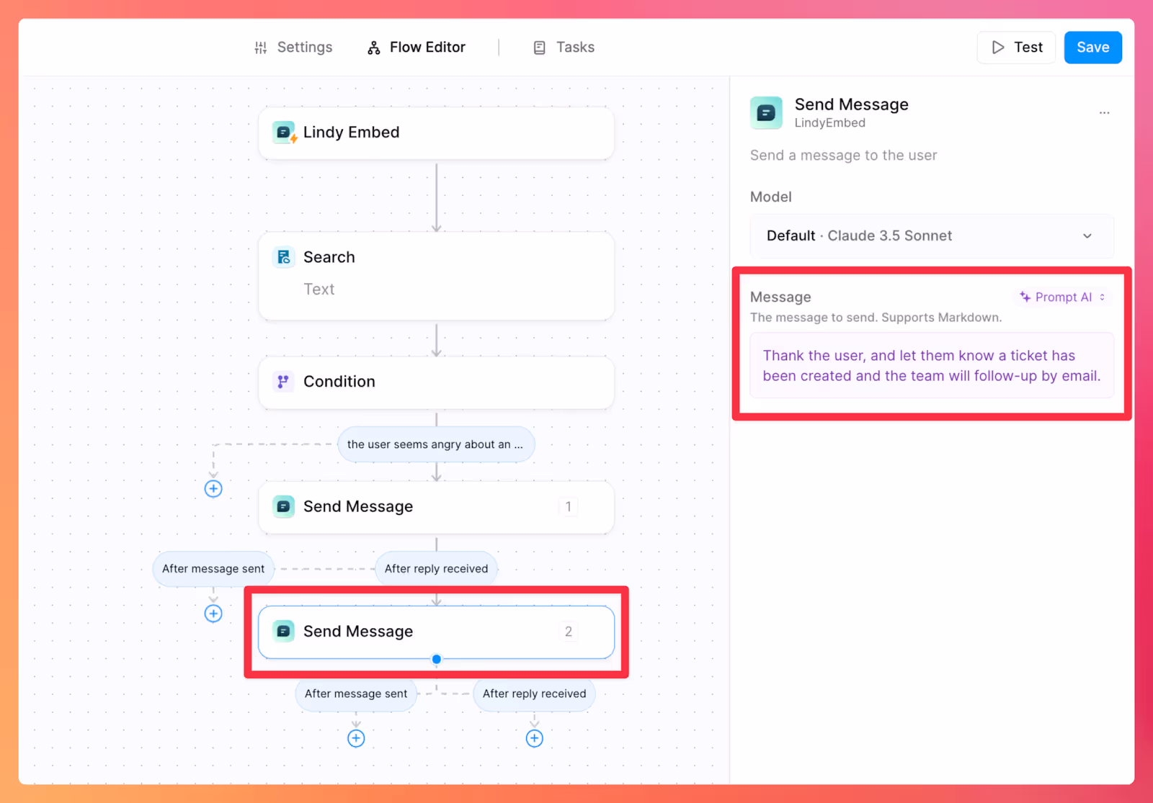Click the icon of Send Message node 1

[x=284, y=507]
